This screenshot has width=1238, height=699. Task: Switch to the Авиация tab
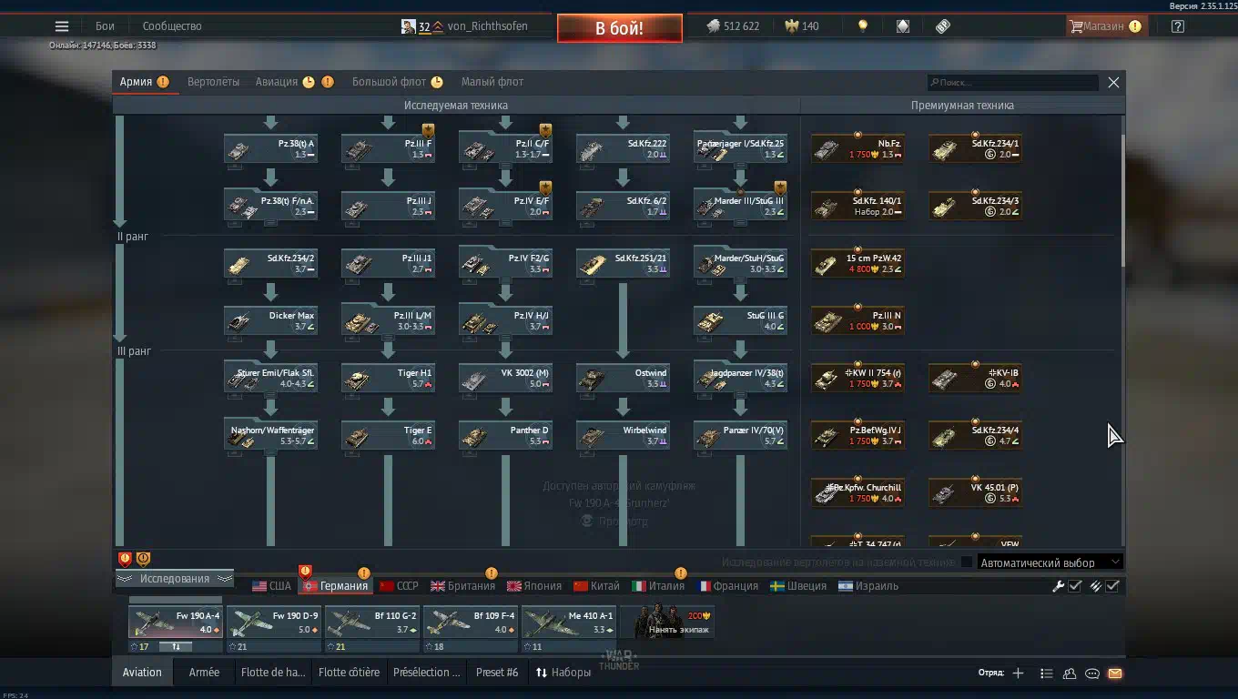[x=277, y=82]
